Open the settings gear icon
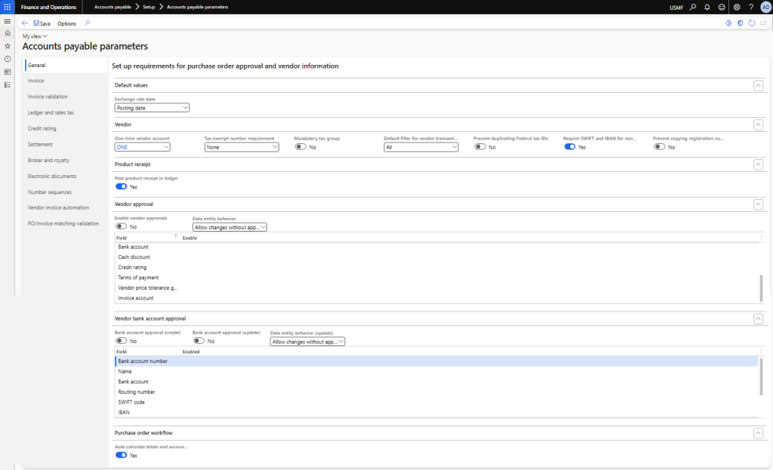This screenshot has width=773, height=470. (736, 7)
